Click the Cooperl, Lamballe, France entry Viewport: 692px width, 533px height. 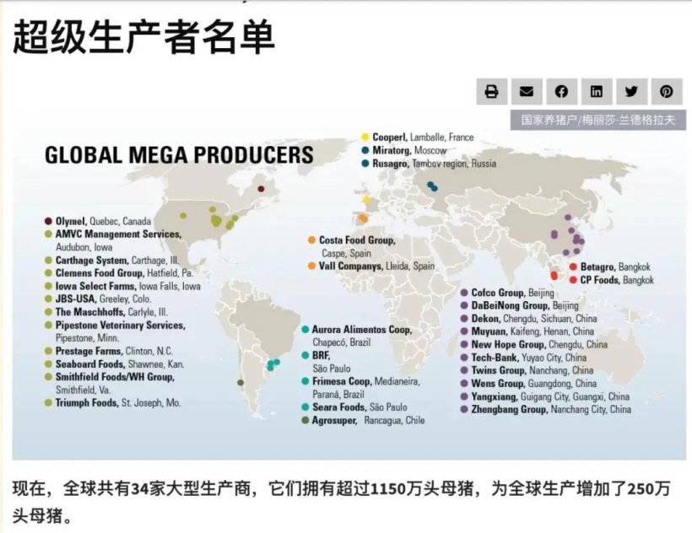point(418,137)
